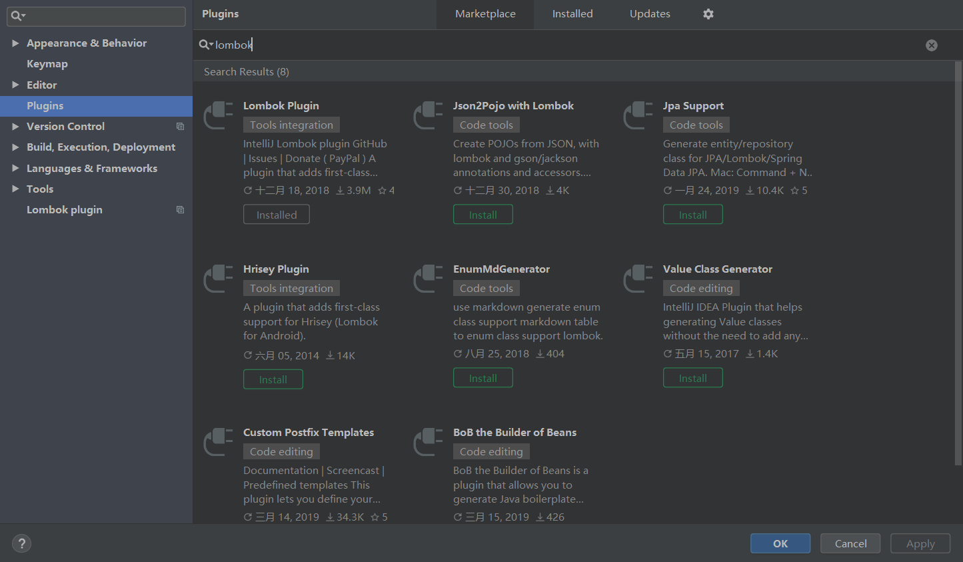This screenshot has width=963, height=562.
Task: Install the Hrisey Plugin
Action: [273, 379]
